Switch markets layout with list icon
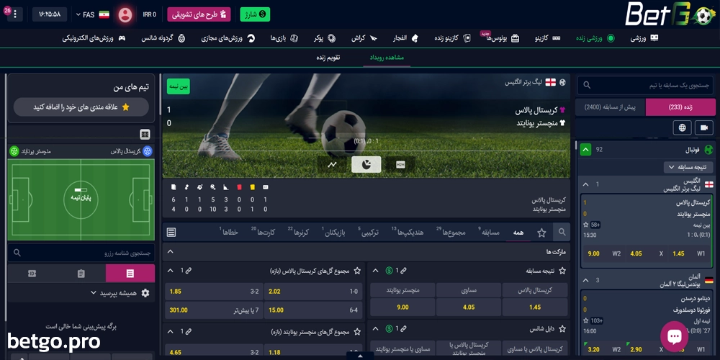720x360 pixels. [171, 233]
